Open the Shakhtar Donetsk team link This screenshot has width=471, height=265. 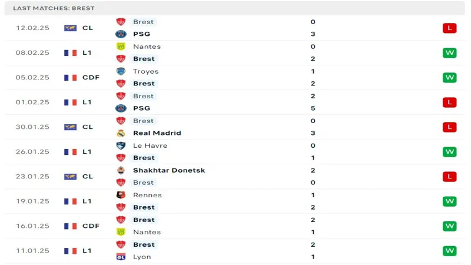(x=169, y=170)
